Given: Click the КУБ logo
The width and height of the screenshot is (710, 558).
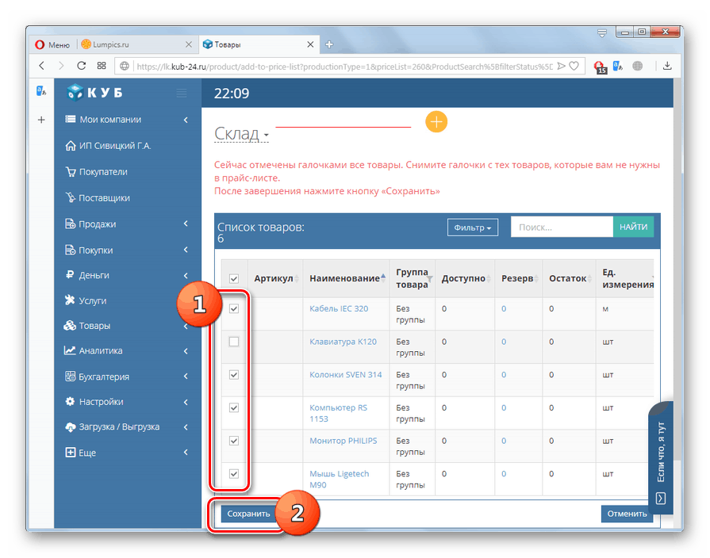Looking at the screenshot, I should pyautogui.click(x=94, y=92).
